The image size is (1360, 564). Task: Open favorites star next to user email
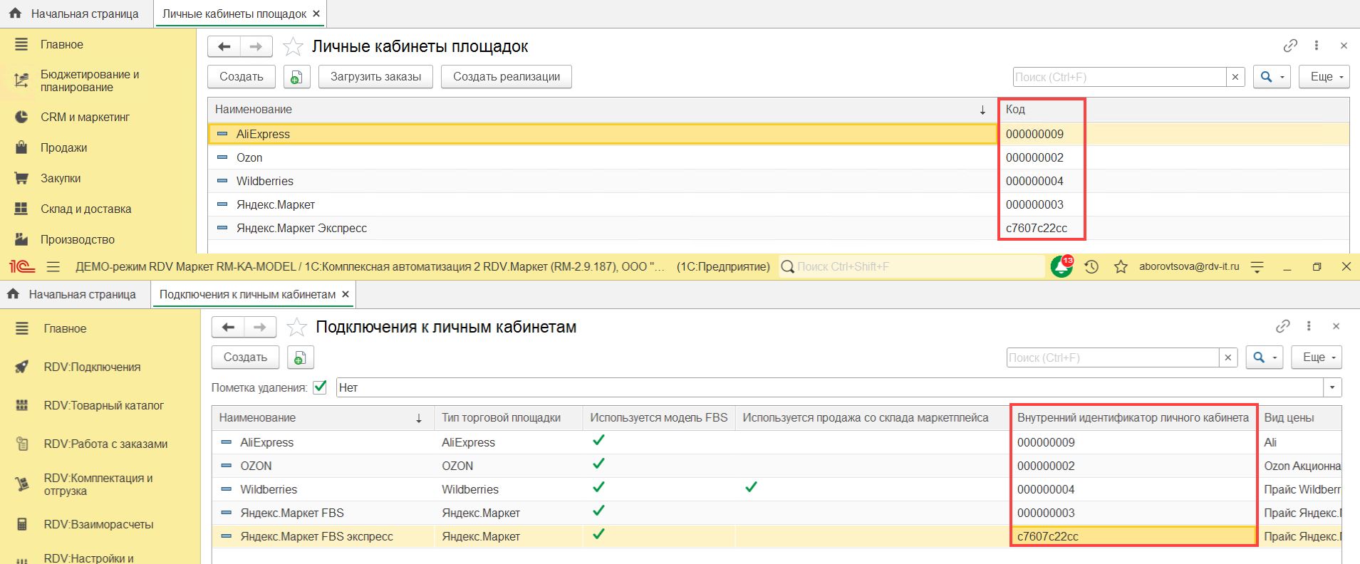tap(1121, 266)
